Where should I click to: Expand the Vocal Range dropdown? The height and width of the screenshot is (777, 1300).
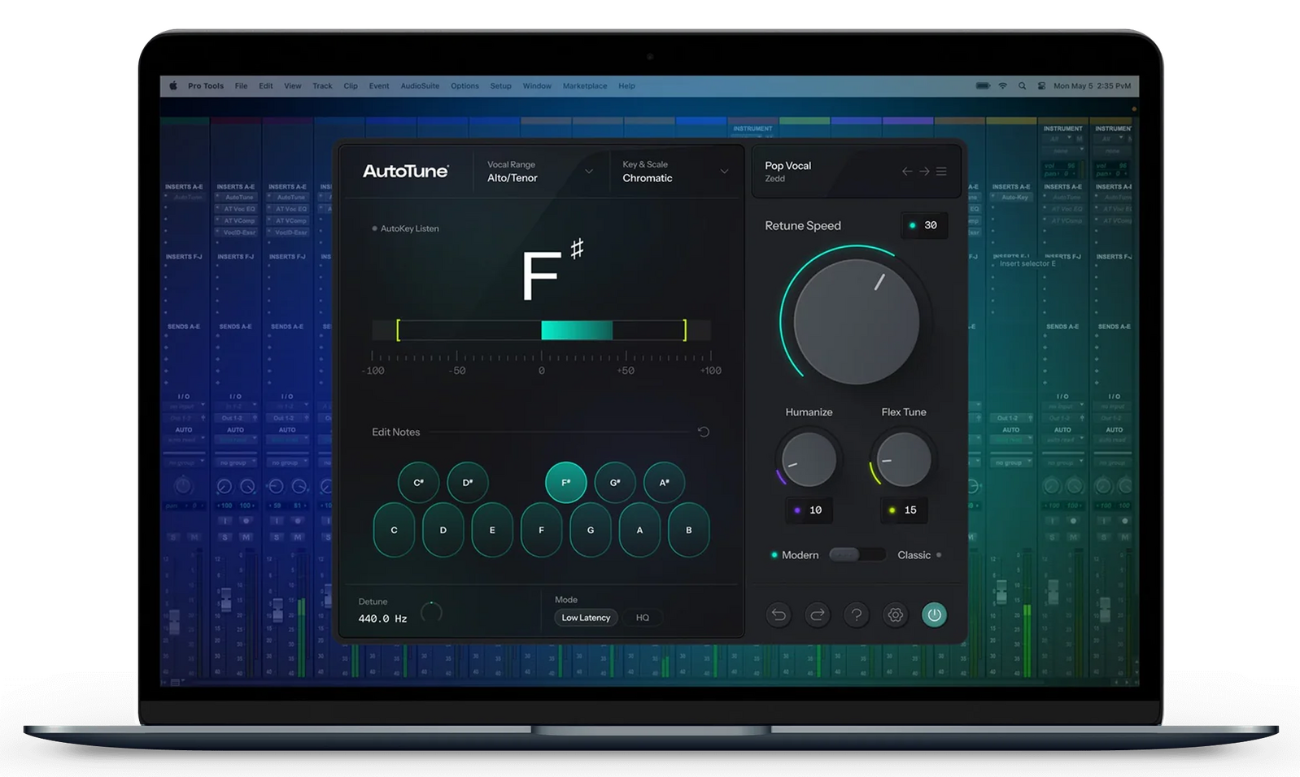coord(588,171)
